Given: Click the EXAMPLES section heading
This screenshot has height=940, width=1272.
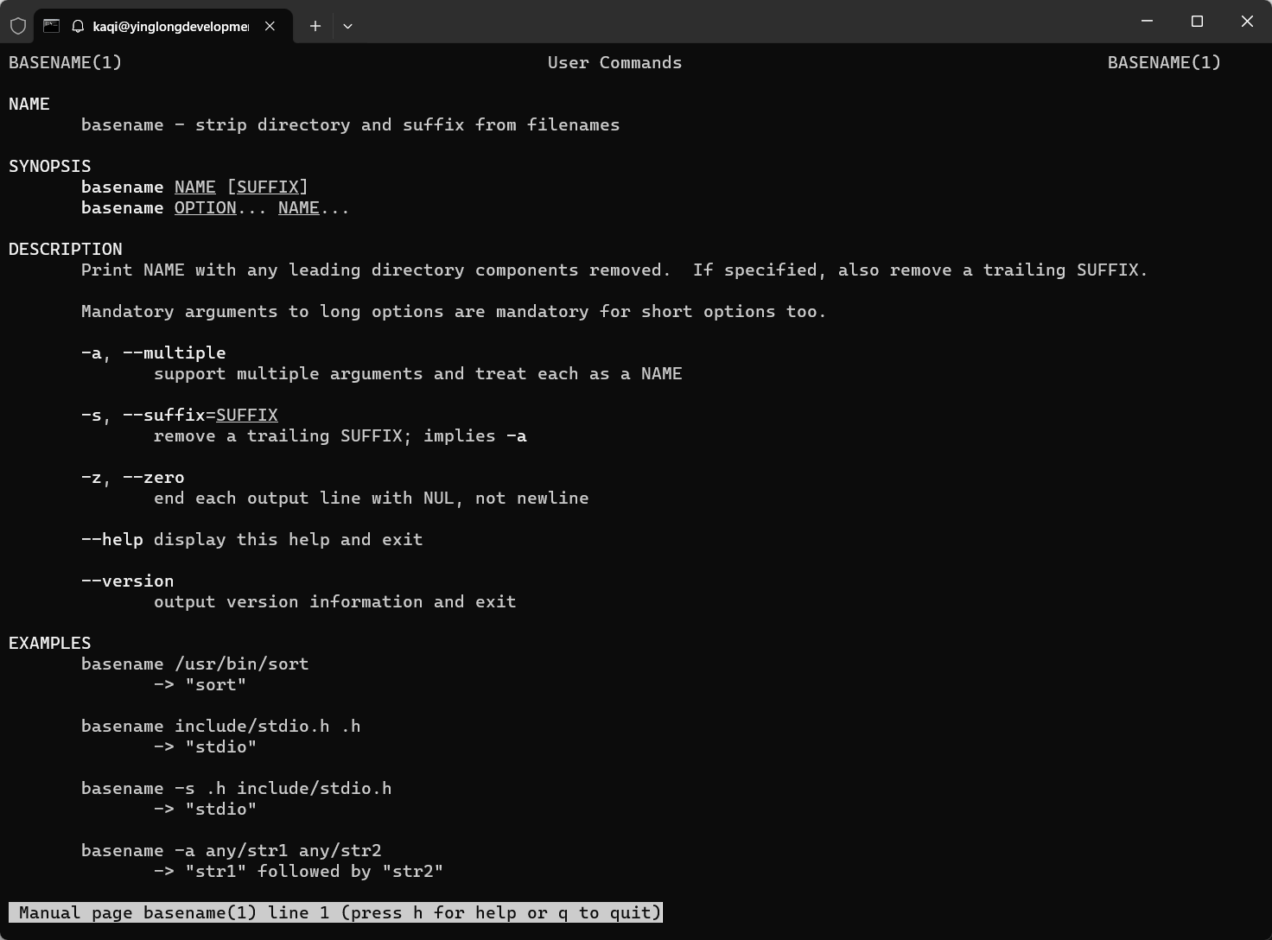Looking at the screenshot, I should point(50,643).
